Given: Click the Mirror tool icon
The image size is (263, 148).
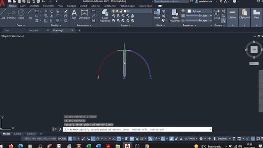Looking at the screenshot, I should [52, 16].
